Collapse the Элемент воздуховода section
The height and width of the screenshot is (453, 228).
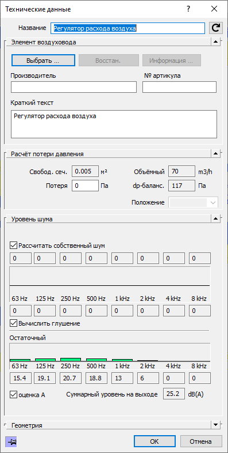pyautogui.click(x=216, y=42)
